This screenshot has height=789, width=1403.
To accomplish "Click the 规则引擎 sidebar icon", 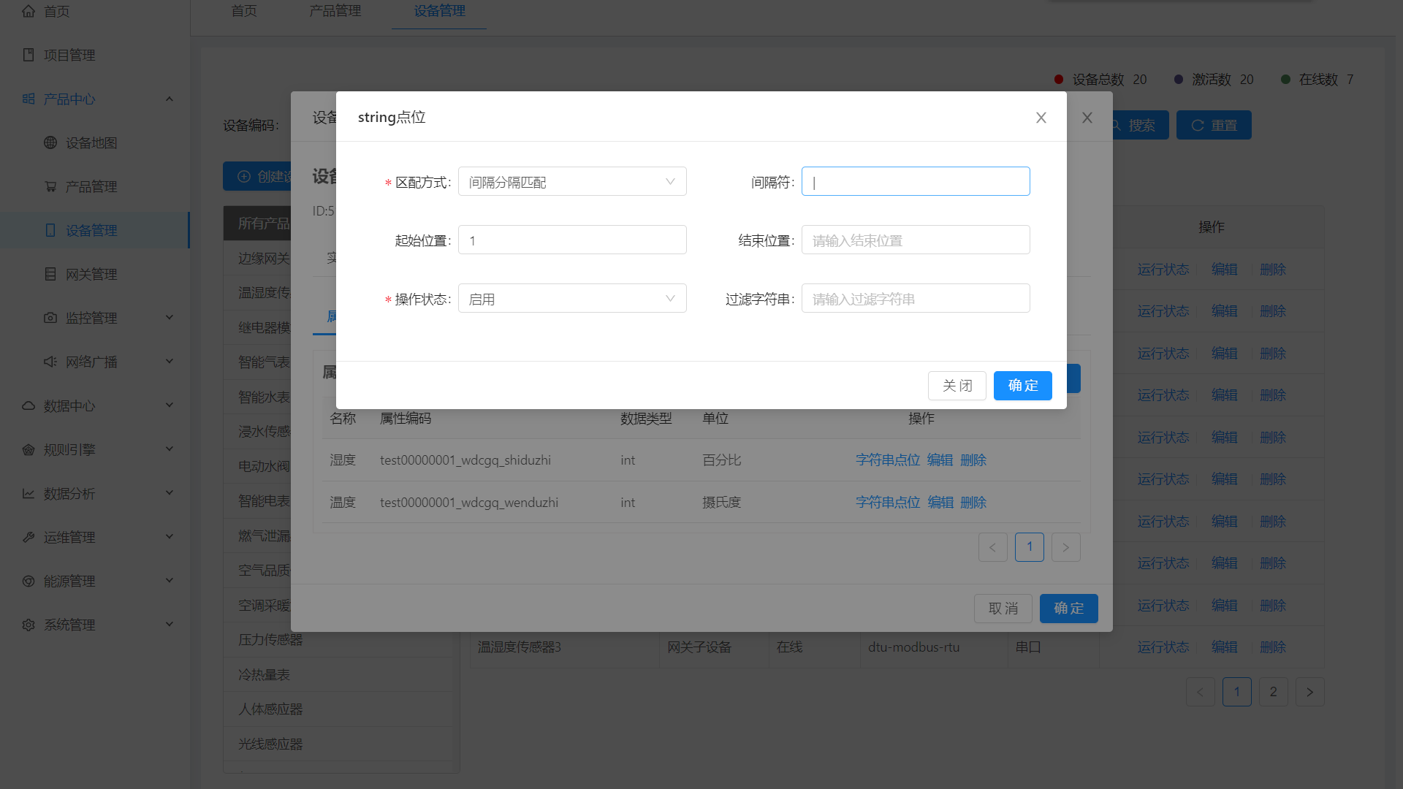I will point(28,449).
